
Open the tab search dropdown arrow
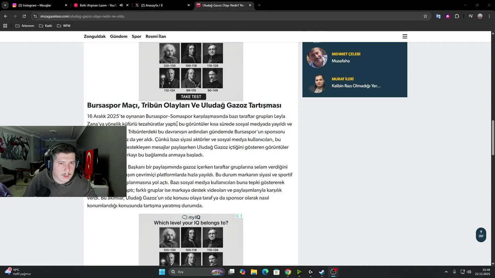pos(5,5)
